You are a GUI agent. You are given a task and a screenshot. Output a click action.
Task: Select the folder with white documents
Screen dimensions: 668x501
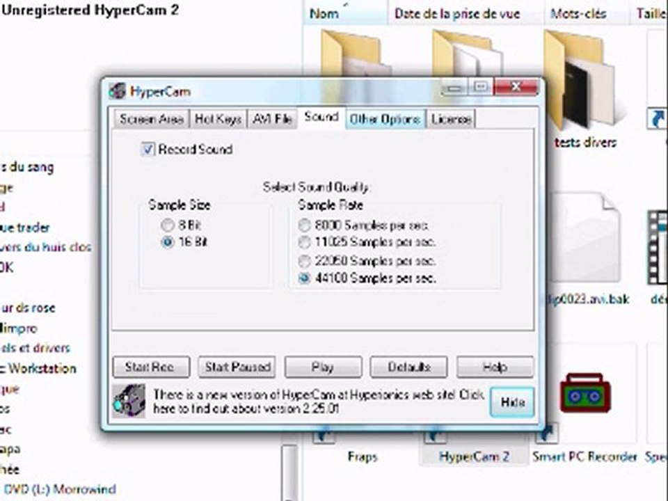(x=468, y=54)
